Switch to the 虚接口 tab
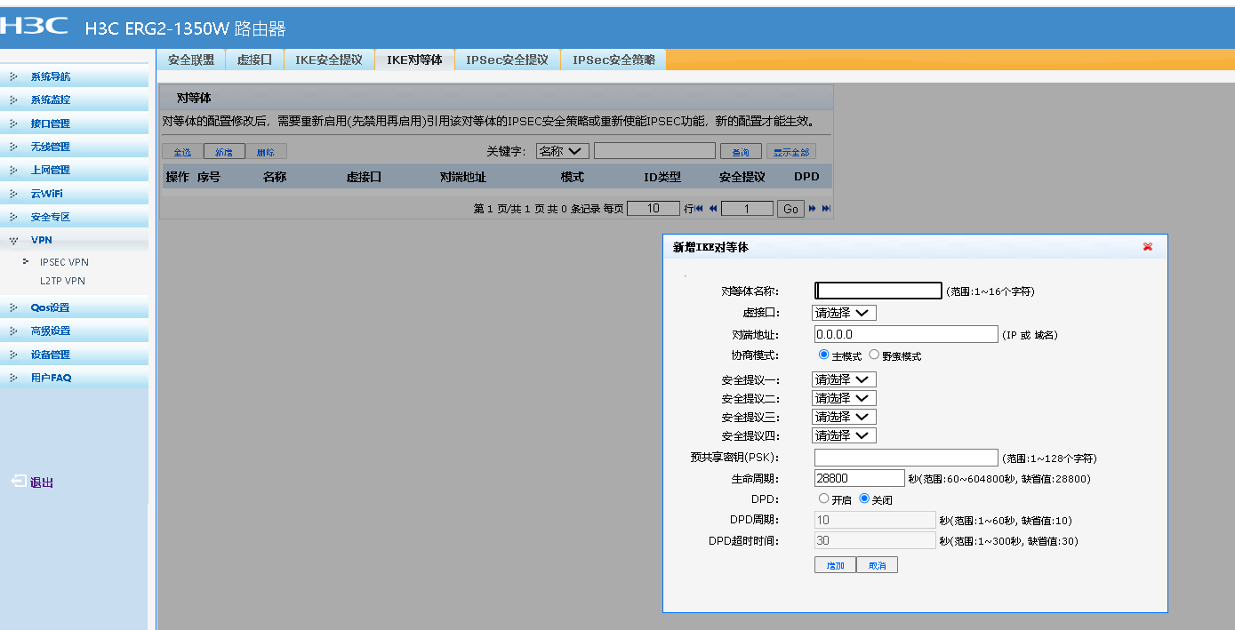 254,60
